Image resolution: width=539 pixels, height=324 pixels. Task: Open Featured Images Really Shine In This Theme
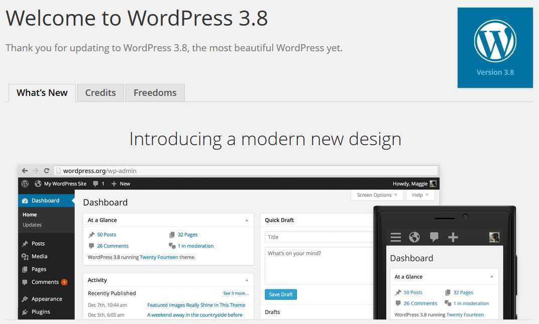(x=196, y=305)
